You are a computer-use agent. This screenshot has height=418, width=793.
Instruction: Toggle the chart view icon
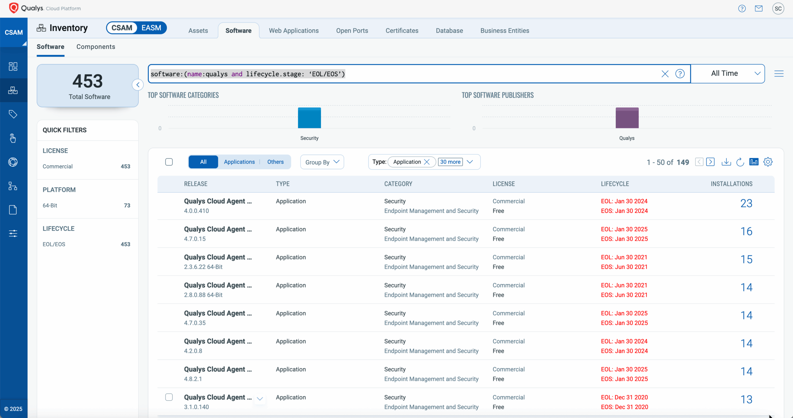(754, 162)
